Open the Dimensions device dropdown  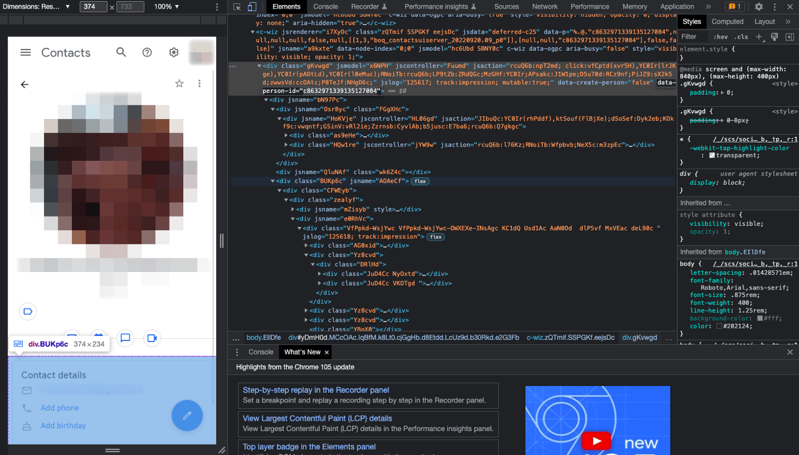pyautogui.click(x=35, y=7)
